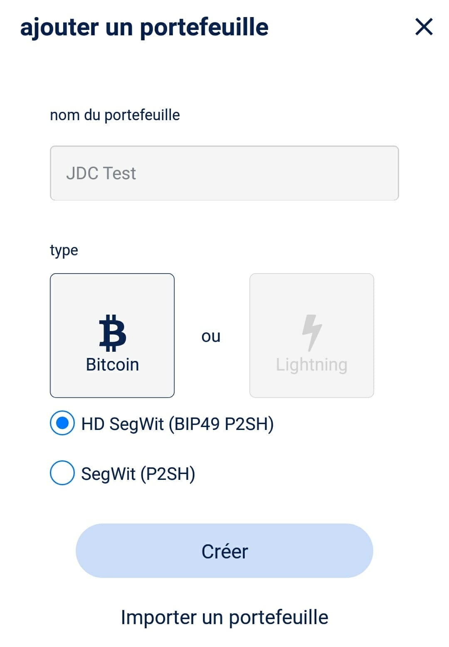This screenshot has height=647, width=449.
Task: Click the Lightning bolt icon
Action: pos(312,332)
